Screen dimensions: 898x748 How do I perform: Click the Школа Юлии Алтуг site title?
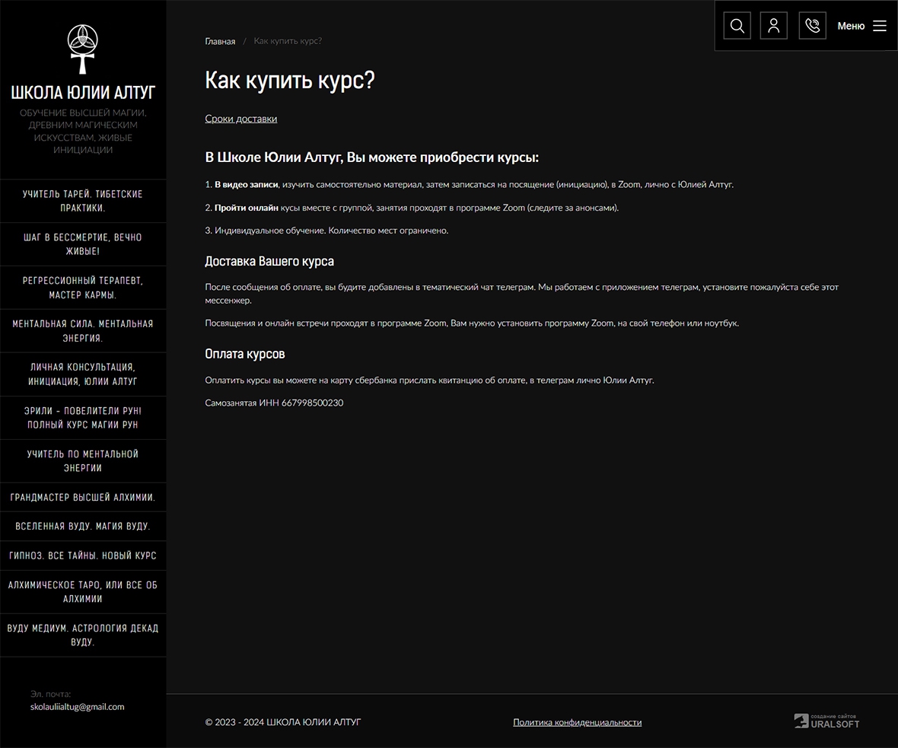pyautogui.click(x=83, y=93)
